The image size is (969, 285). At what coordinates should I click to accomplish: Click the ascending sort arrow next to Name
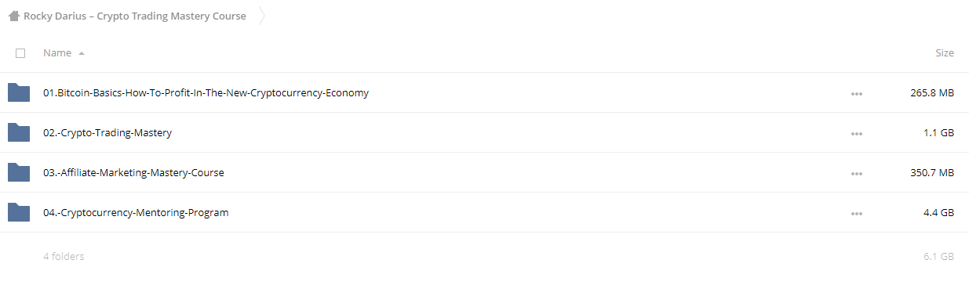(82, 53)
